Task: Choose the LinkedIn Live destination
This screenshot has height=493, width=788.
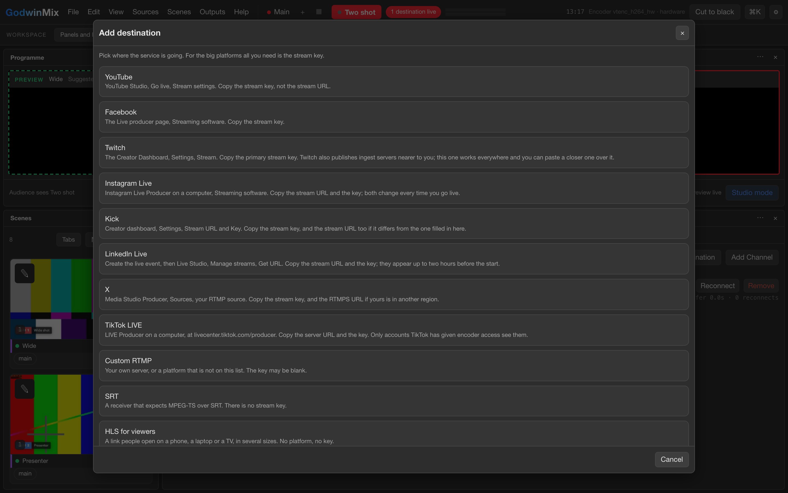Action: click(x=394, y=259)
